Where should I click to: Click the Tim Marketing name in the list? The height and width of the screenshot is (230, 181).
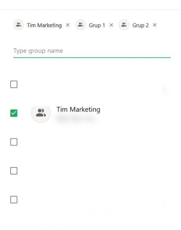[78, 109]
